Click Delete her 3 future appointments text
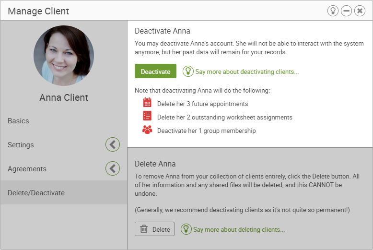 tap(203, 104)
